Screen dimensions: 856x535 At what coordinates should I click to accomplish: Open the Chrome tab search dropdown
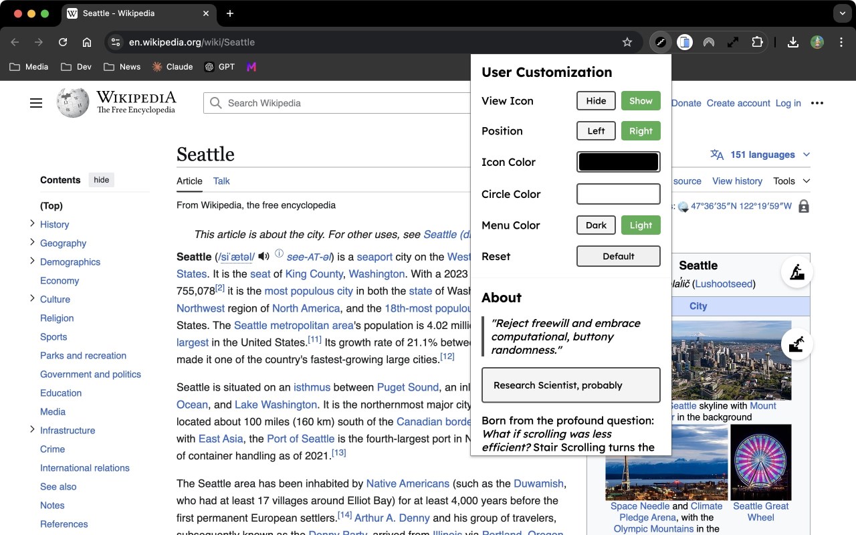click(841, 13)
